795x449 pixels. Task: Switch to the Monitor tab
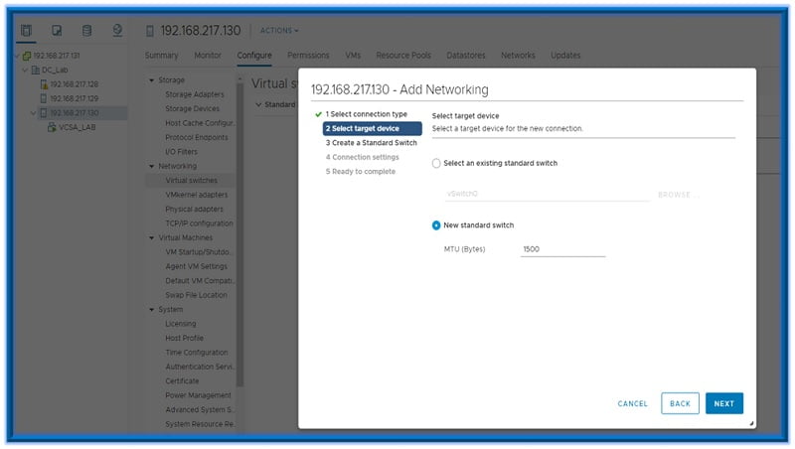click(208, 56)
